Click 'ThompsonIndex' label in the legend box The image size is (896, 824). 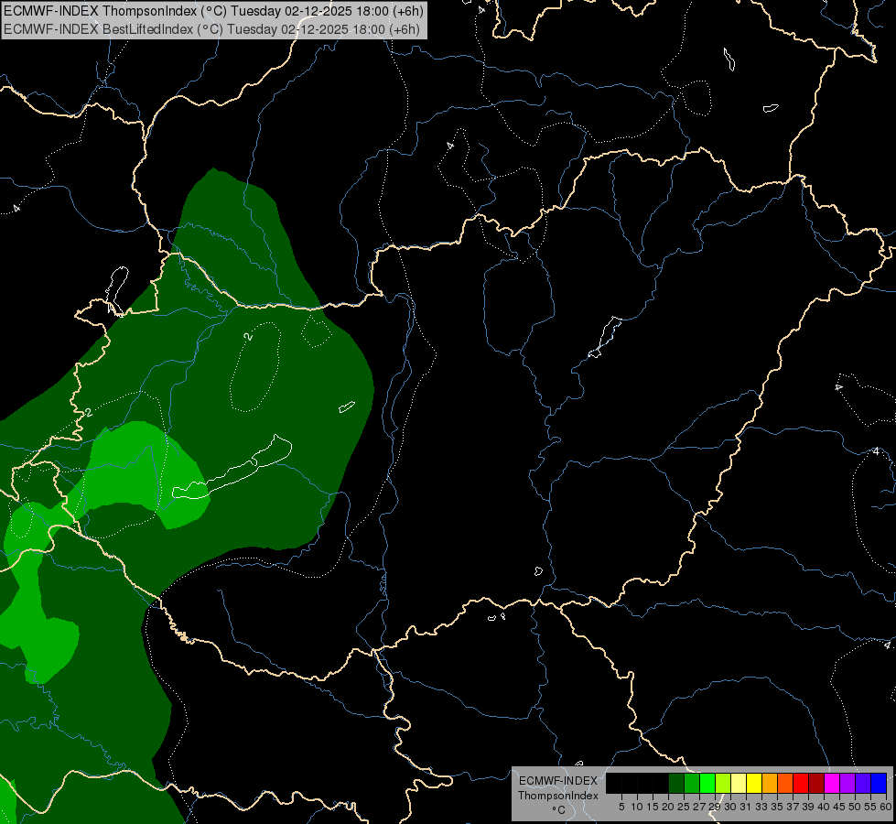coord(557,796)
